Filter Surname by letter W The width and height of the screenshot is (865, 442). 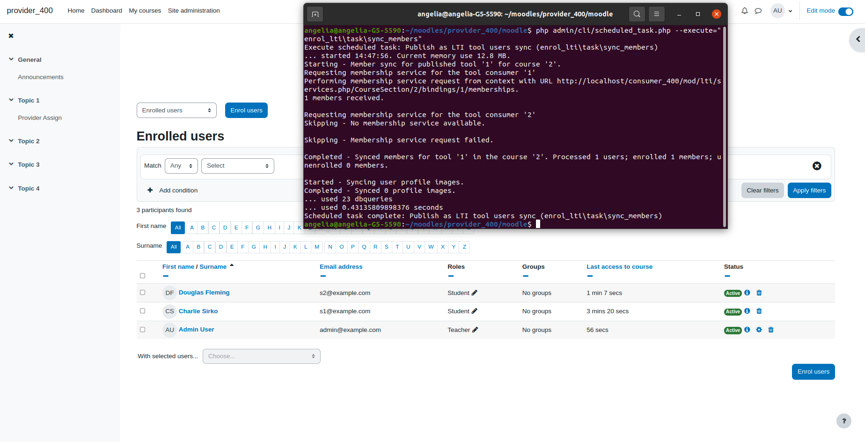(x=431, y=247)
